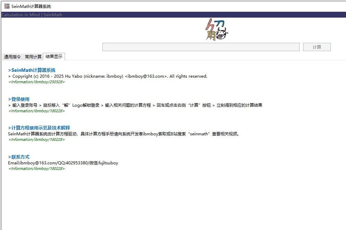Screen dimensions: 346x230
Task: Click the cow mascot in the logo
Action: point(222,34)
